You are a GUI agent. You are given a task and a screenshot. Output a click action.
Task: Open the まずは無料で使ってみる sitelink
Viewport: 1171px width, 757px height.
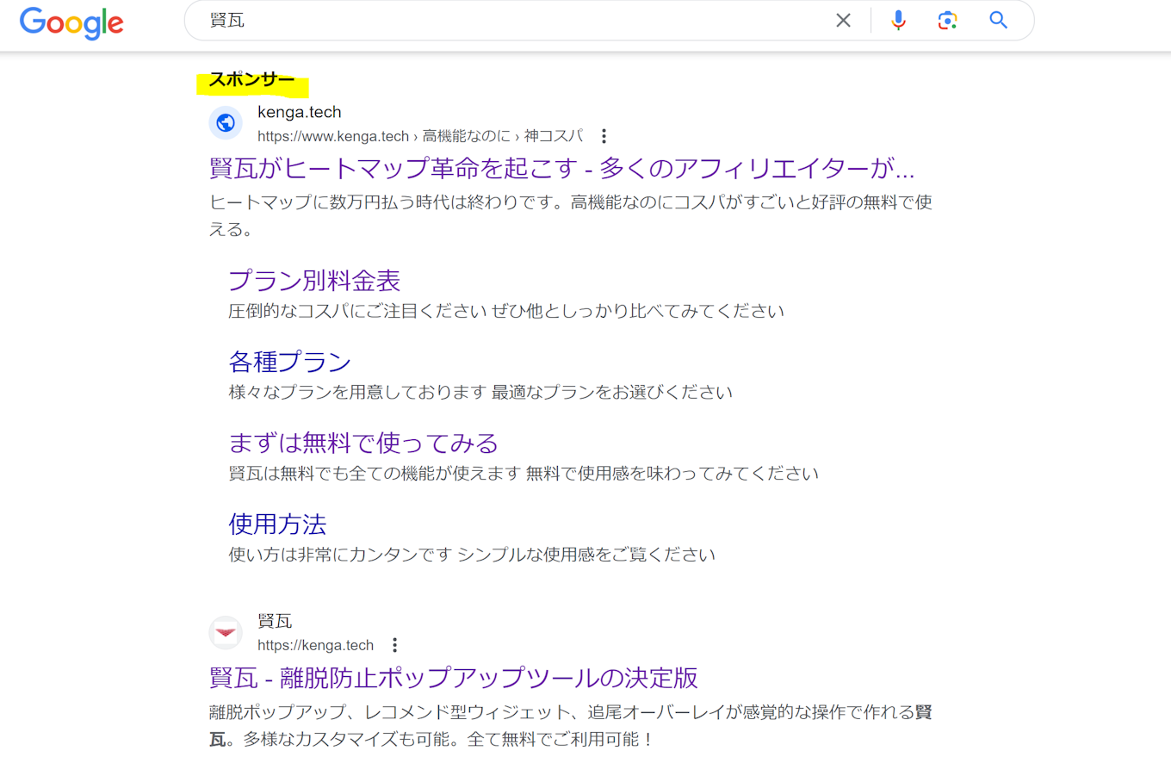(363, 444)
